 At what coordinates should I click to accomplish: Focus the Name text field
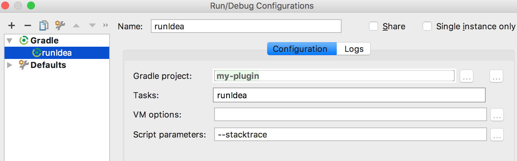[x=246, y=26]
